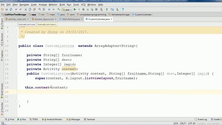Click the AVD Manager toolbar icon
Image resolution: width=222 pixels, height=125 pixels.
click(x=102, y=9)
